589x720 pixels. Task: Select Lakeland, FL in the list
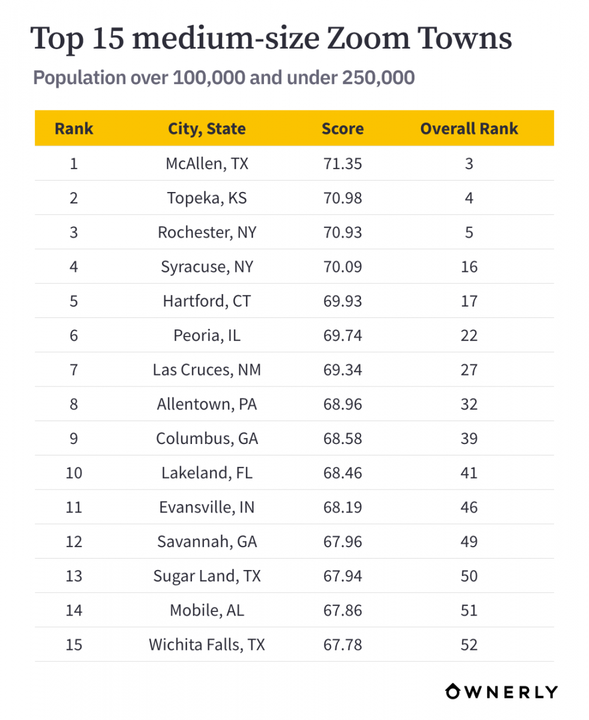pyautogui.click(x=207, y=473)
